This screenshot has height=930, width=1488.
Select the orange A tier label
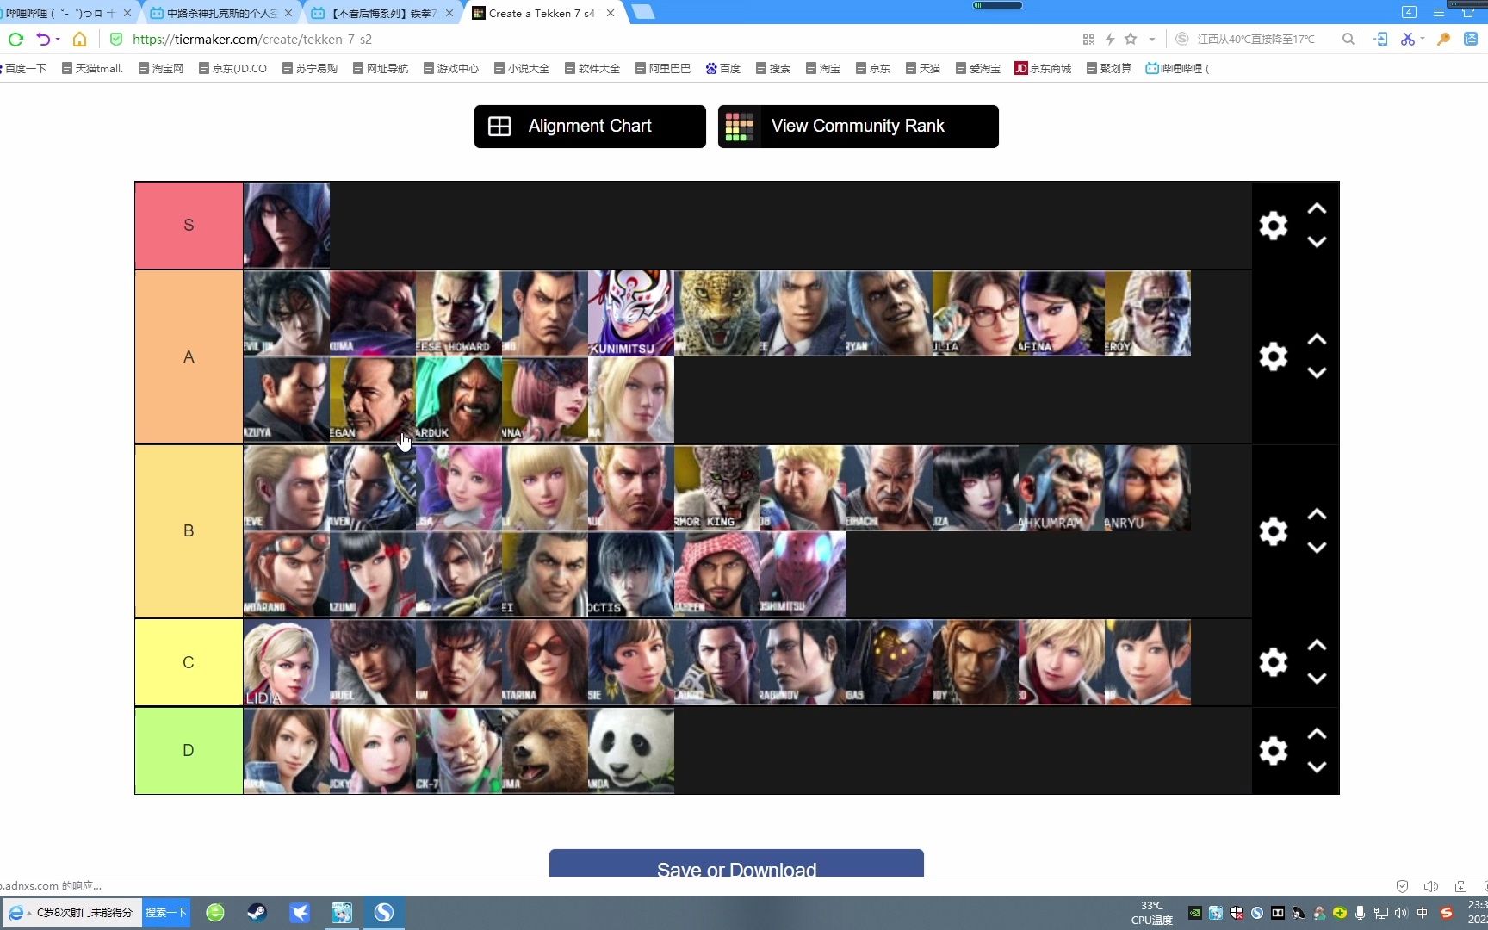(x=189, y=356)
